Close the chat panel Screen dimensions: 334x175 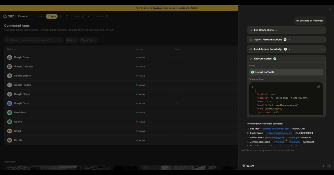click(330, 9)
